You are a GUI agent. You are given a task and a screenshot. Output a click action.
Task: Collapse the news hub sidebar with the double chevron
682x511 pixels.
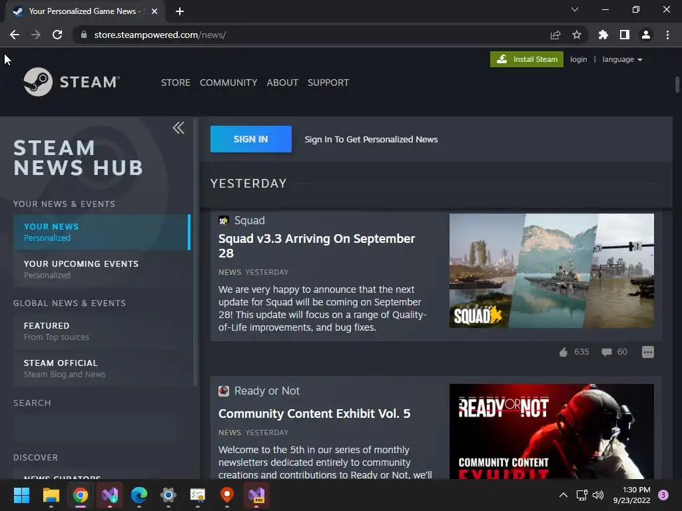[178, 128]
